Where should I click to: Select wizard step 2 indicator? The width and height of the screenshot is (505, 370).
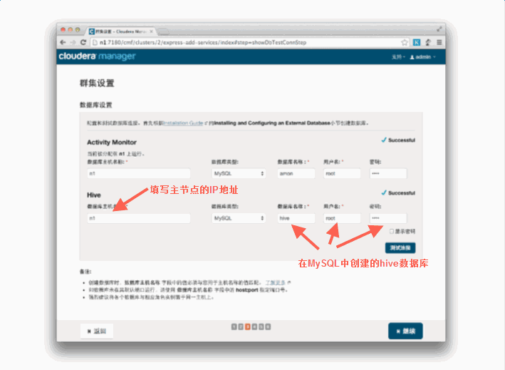click(241, 327)
